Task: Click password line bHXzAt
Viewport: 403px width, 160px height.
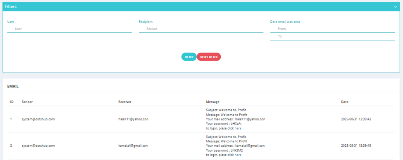Action: tap(224, 124)
